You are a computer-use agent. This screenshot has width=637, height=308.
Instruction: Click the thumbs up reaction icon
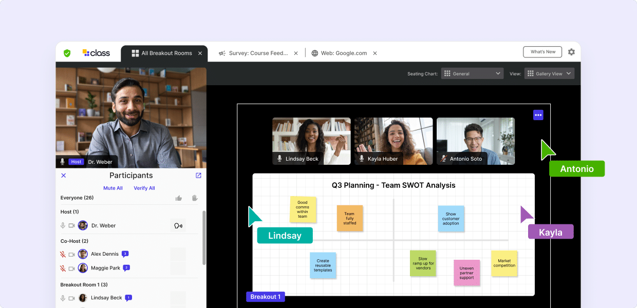[x=179, y=198]
